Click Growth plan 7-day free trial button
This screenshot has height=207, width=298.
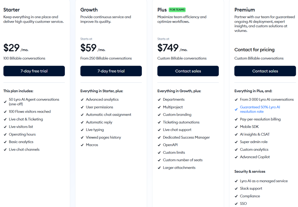(x=111, y=71)
